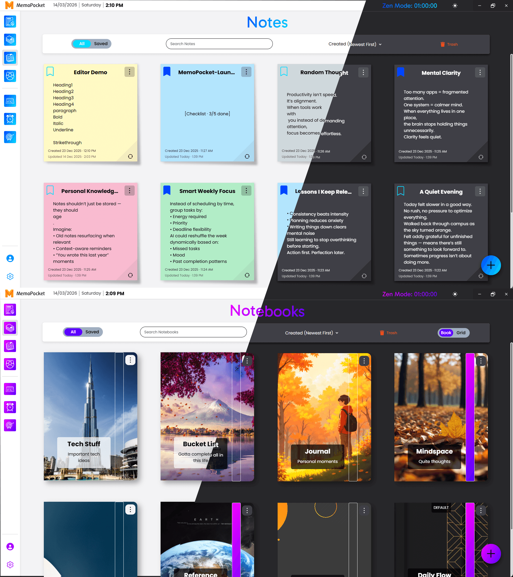
Task: Toggle bookmark on A Quiet Evening note
Action: point(401,191)
